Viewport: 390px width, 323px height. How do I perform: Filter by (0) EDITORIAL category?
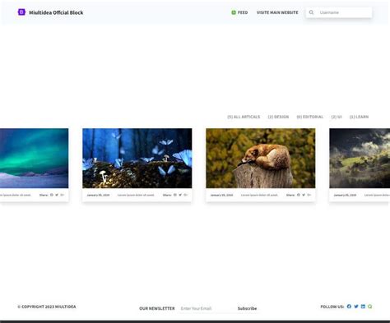click(x=310, y=117)
